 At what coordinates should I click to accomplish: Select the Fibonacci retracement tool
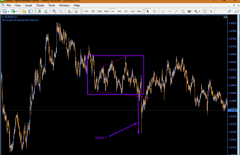205,11
